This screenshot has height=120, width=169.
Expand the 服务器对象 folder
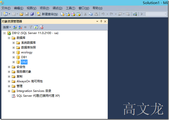click(x=9, y=72)
